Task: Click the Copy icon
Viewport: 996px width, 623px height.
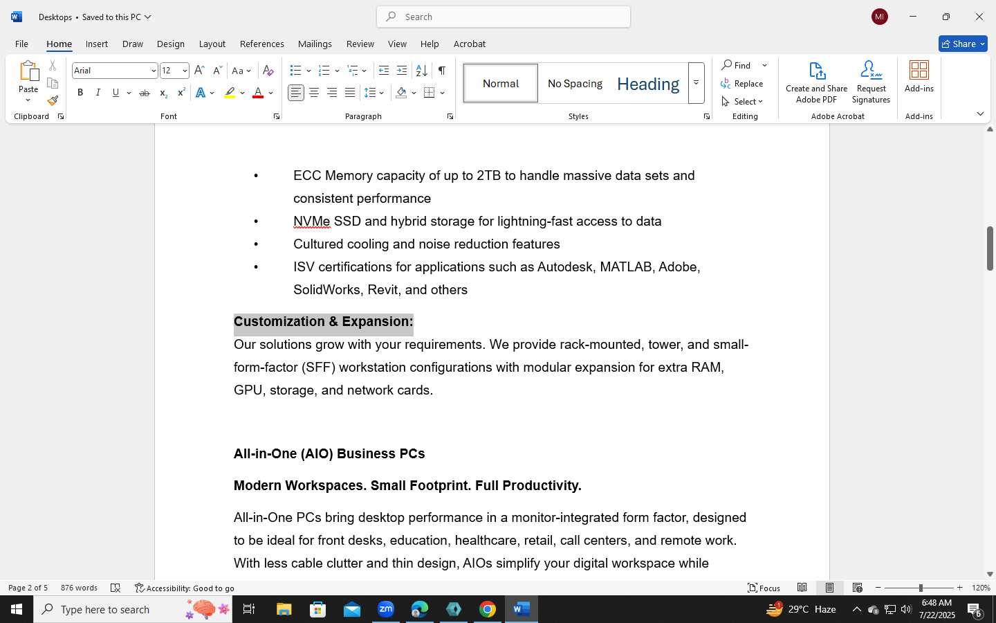Action: 53,83
